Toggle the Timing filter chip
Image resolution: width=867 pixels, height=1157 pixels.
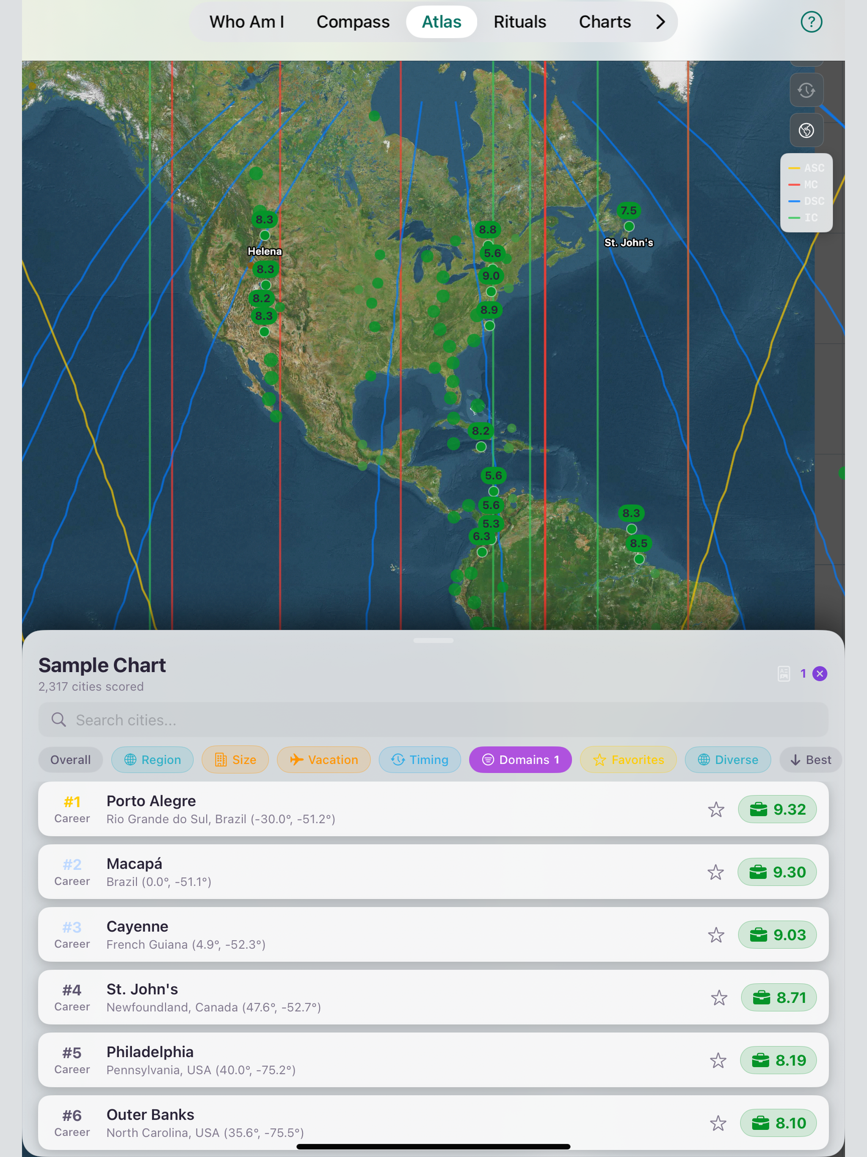coord(420,759)
